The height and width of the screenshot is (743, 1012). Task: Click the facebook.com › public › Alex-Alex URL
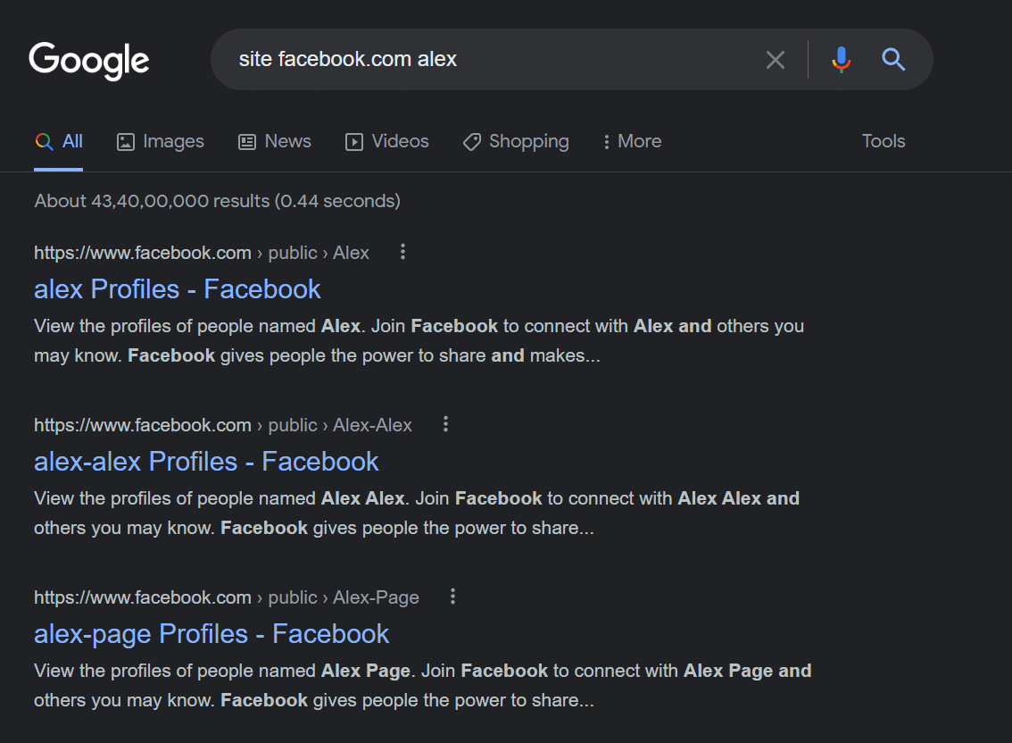223,425
